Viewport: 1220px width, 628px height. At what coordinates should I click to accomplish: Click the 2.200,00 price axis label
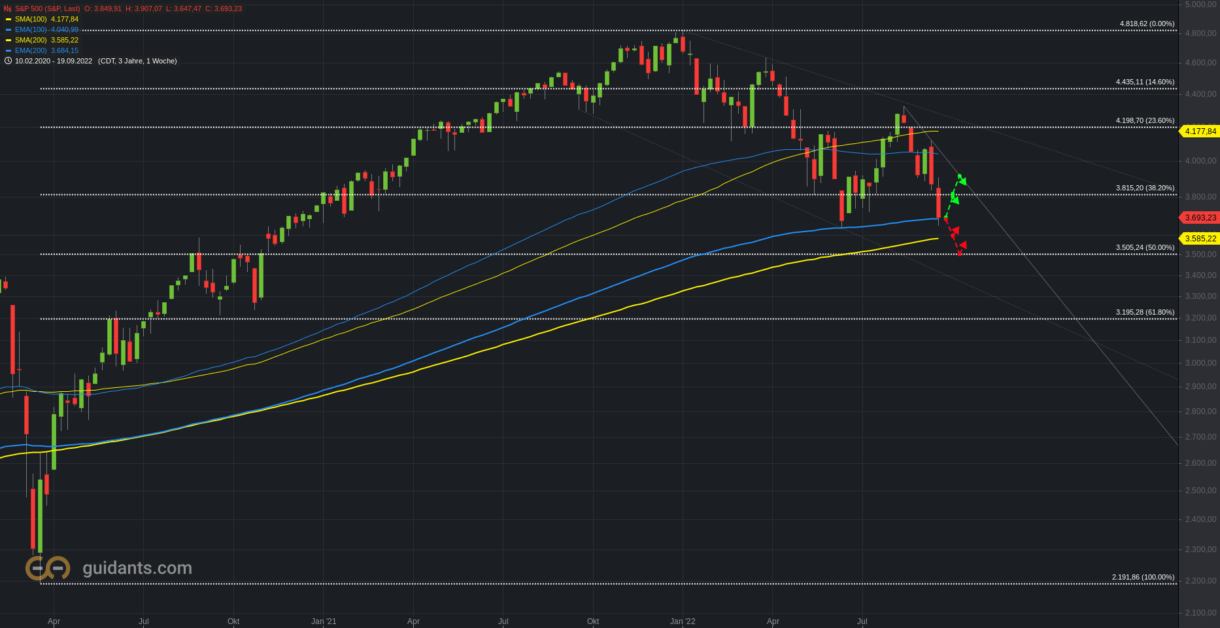[1200, 581]
